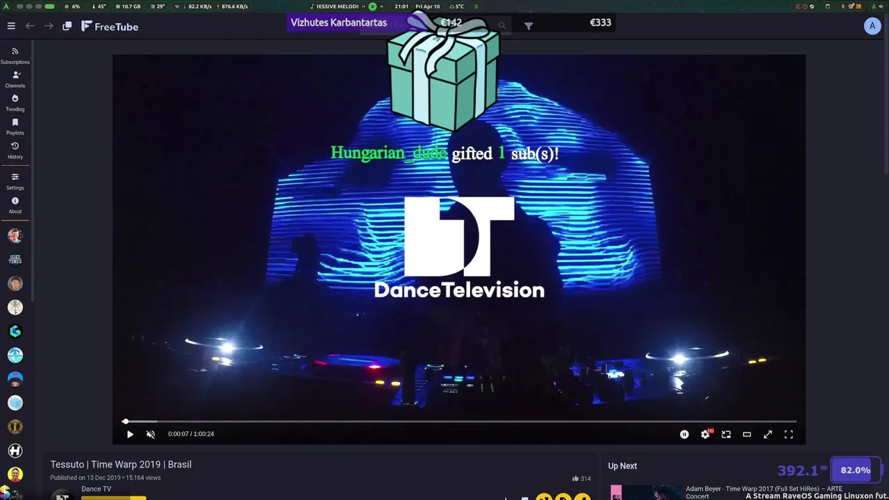The height and width of the screenshot is (500, 889).
Task: Go back using the back arrow
Action: pos(30,26)
